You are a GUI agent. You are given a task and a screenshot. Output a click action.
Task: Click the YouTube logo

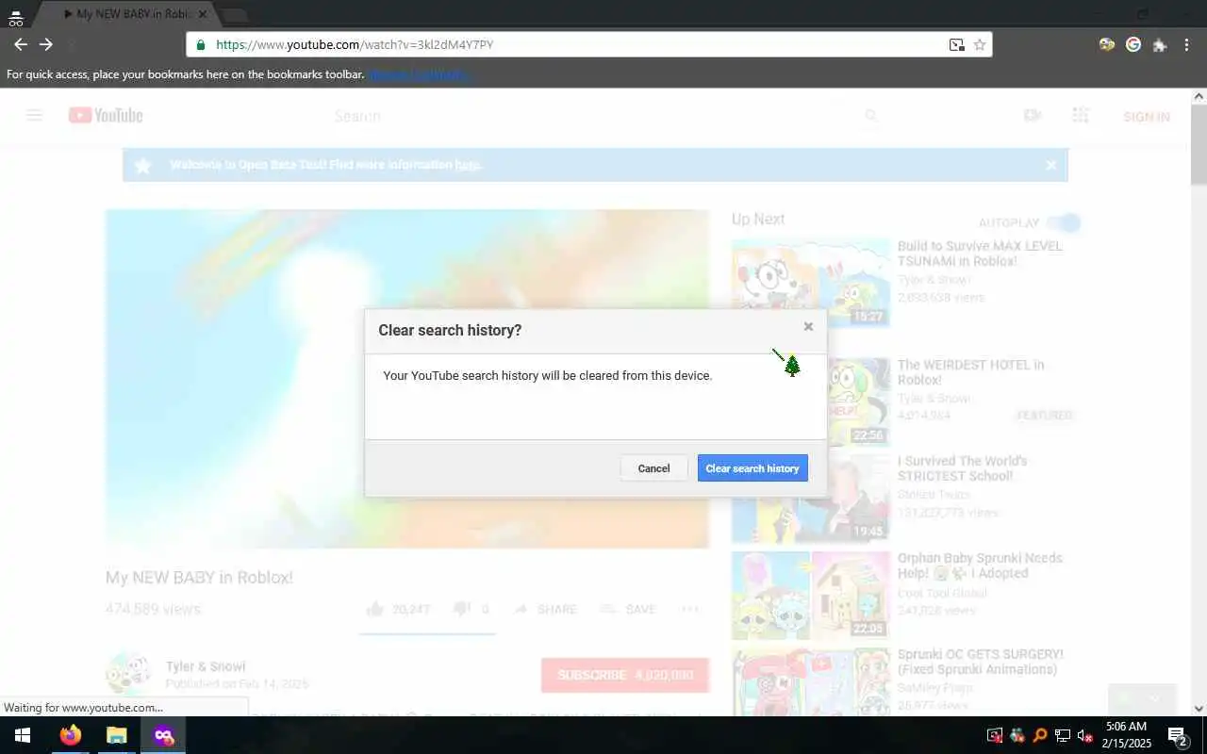tap(106, 115)
